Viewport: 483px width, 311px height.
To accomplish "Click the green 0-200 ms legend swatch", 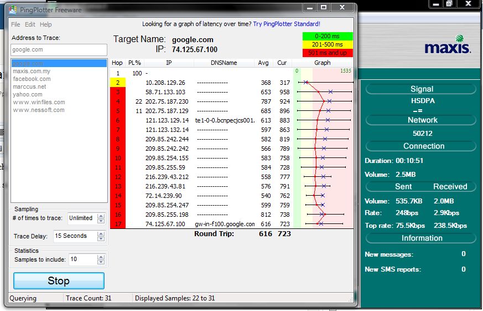I will 328,36.
